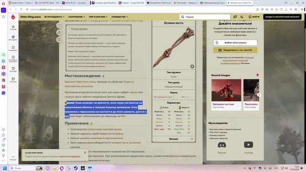Click the Fandom flame logo in sidebar
Viewport: 306px width, 172px height.
click(x=13, y=17)
